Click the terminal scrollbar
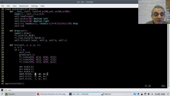The height and width of the screenshot is (96, 170). click(x=169, y=55)
